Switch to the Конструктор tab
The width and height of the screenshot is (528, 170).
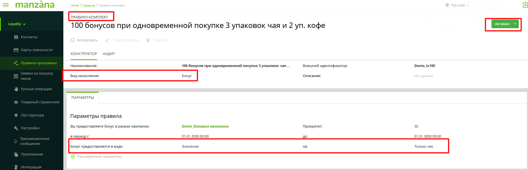tap(84, 54)
